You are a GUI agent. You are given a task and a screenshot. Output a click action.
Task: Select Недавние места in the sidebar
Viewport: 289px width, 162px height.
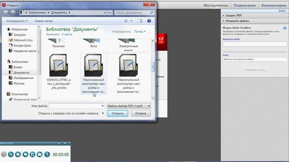(x=23, y=51)
